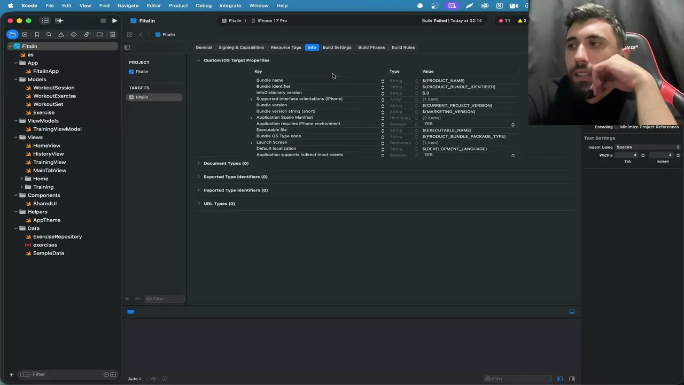The image size is (684, 385).
Task: Open the Debug navigator spray icon
Action: 87,35
